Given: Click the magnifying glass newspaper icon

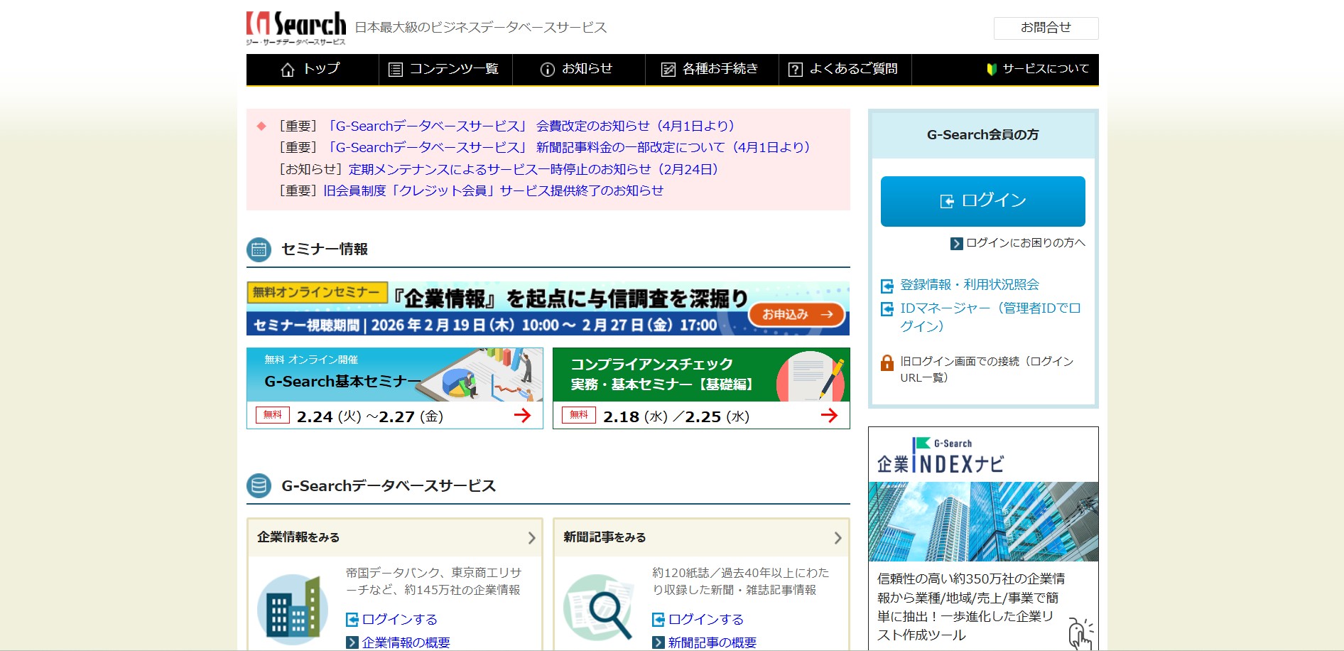Looking at the screenshot, I should (599, 608).
